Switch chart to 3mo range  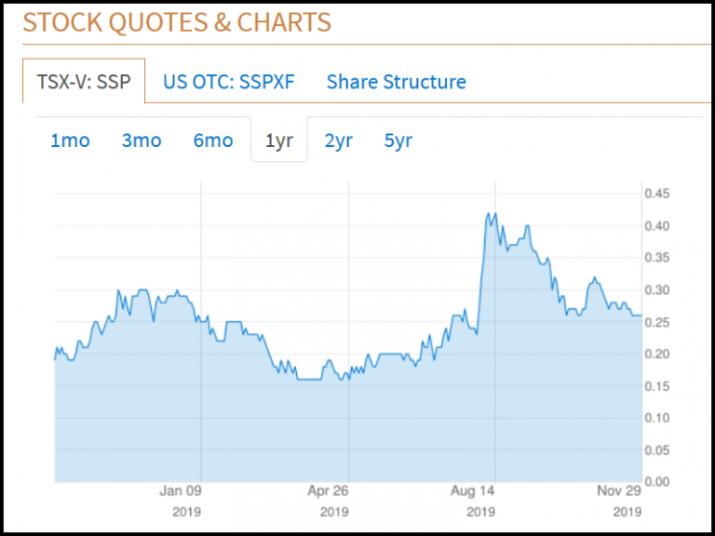pyautogui.click(x=142, y=141)
